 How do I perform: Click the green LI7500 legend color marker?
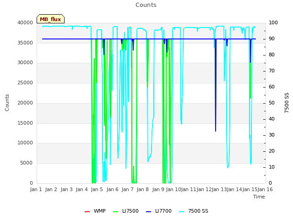click(x=116, y=212)
